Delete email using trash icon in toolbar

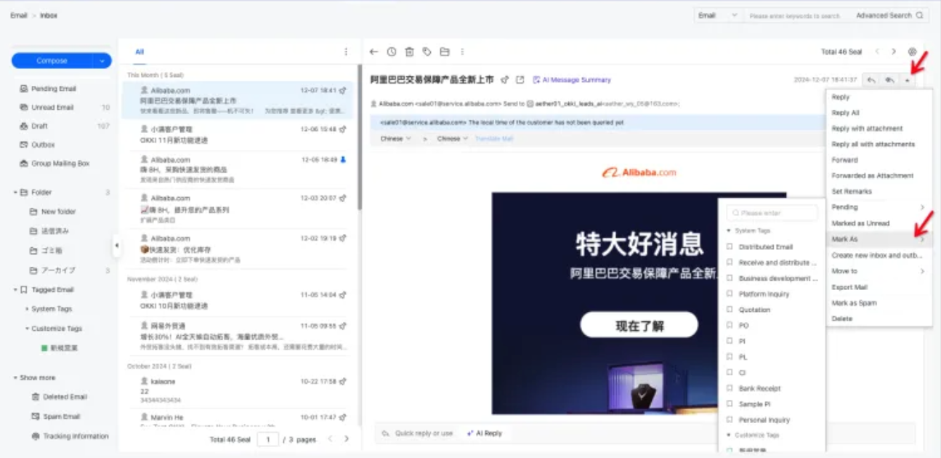pyautogui.click(x=409, y=52)
